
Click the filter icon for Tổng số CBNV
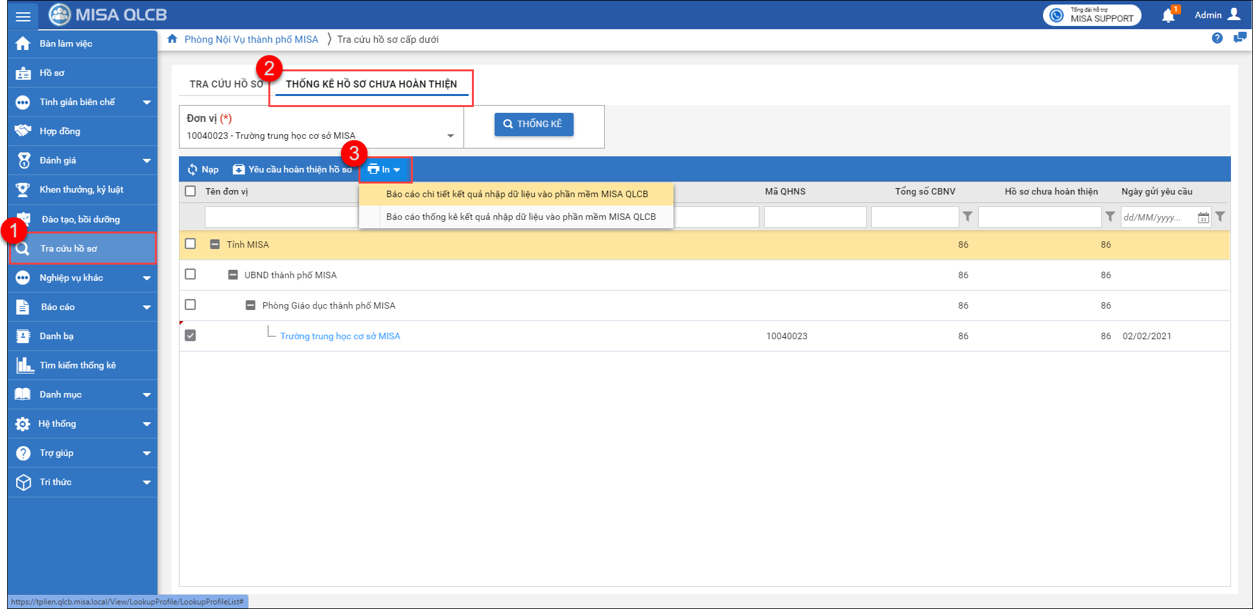pos(967,217)
